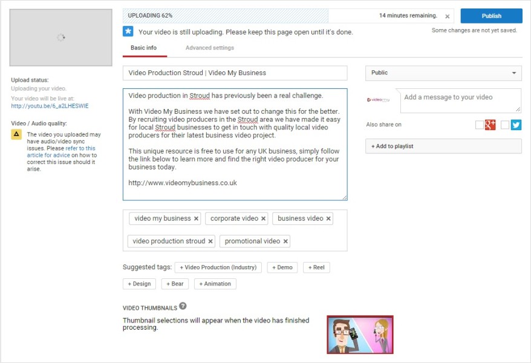531x363 pixels.
Task: Tick the Twitter share checkbox
Action: [x=505, y=125]
